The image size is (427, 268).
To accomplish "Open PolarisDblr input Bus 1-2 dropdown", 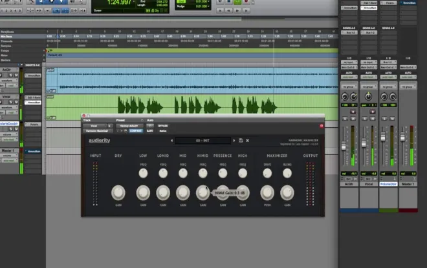I will 388,62.
